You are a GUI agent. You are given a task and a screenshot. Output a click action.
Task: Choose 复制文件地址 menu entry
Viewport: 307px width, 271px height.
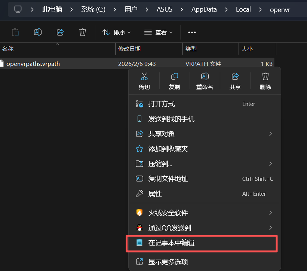(x=205, y=179)
